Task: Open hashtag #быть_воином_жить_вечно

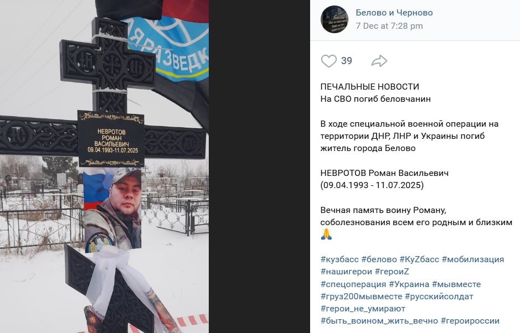Action: click(x=379, y=321)
